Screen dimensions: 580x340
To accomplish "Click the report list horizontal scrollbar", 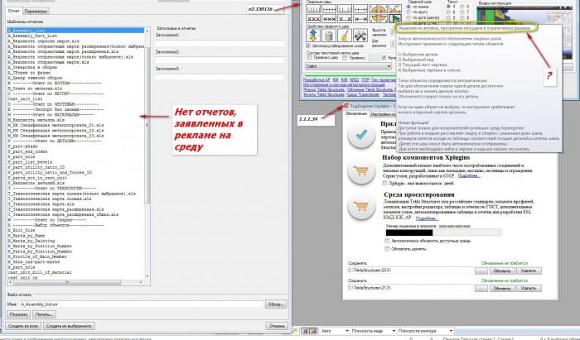I will pyautogui.click(x=76, y=282).
